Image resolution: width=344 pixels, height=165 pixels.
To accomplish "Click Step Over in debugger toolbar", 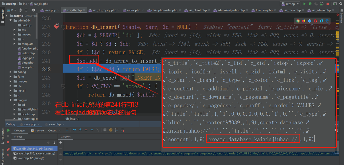I will tap(74, 130).
